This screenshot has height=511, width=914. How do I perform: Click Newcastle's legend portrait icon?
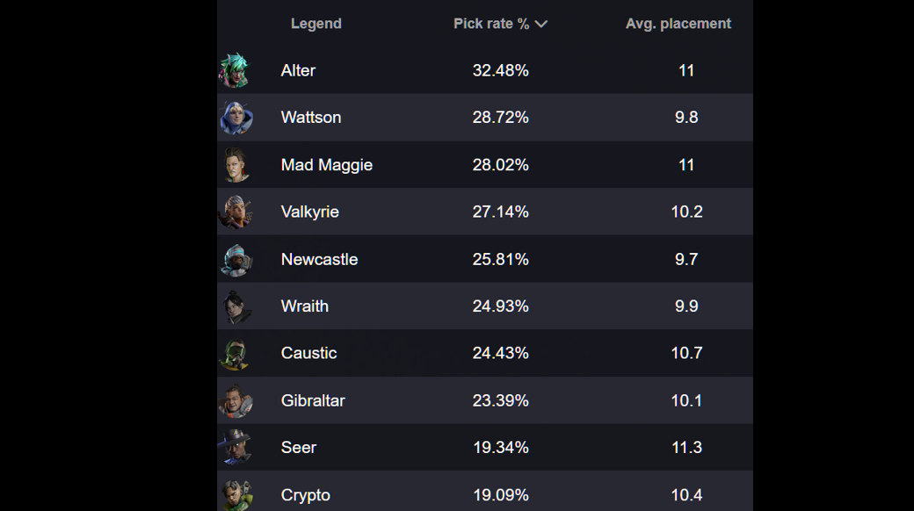pos(236,260)
